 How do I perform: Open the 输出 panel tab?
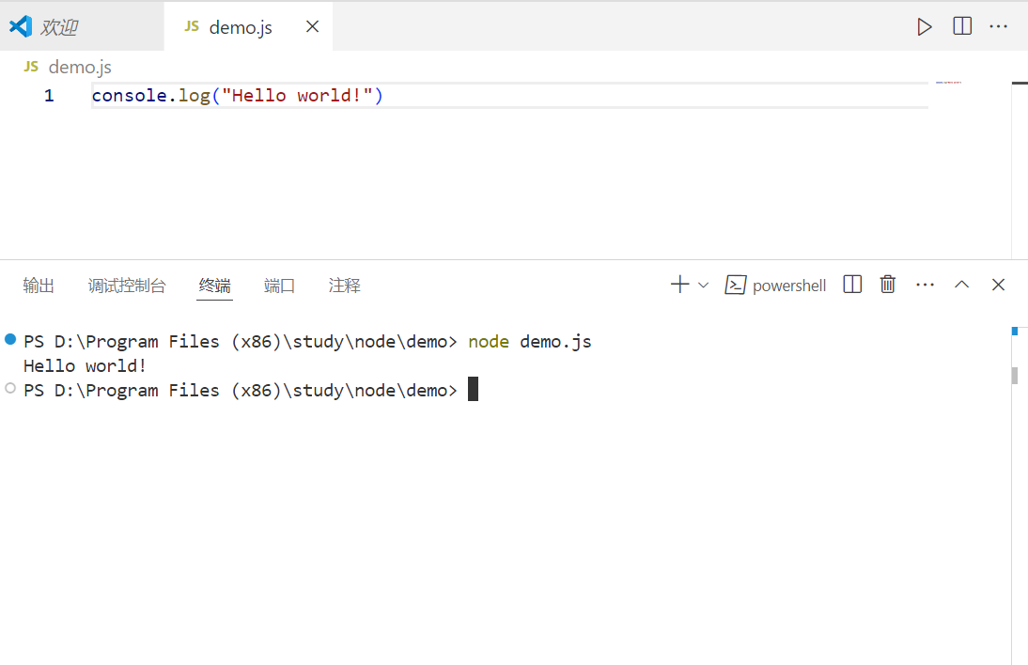point(39,286)
